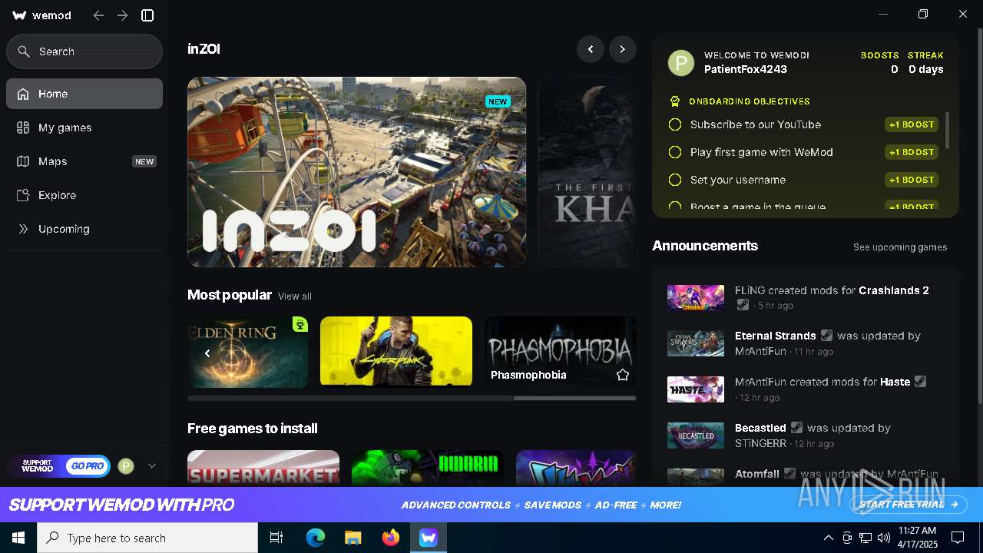This screenshot has width=983, height=553.
Task: Open Firefox from taskbar
Action: (x=391, y=538)
